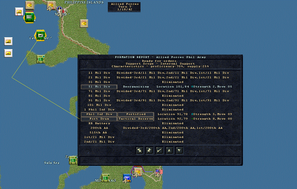Image resolution: width=297 pixels, height=189 pixels.
Task: Click the PHILIPPINE ISLANDS map label
Action: [84, 2]
